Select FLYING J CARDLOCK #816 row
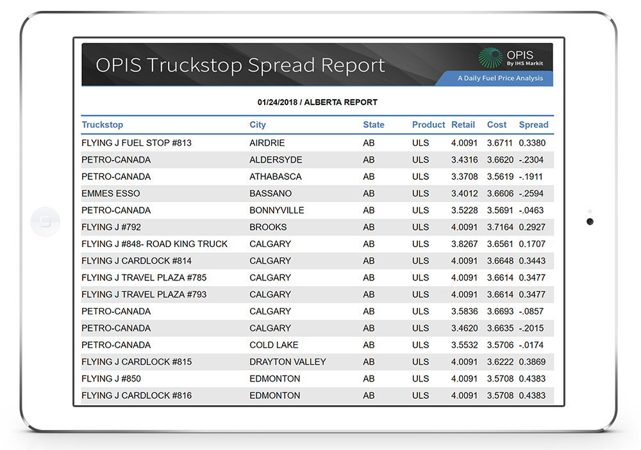 (317, 396)
